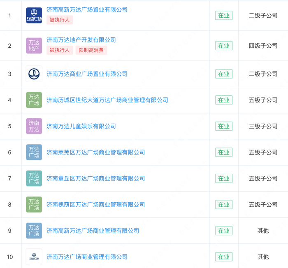Click 被执行人 tag under 济南万达地产开发
Screen dimensions: 288x268
point(60,50)
